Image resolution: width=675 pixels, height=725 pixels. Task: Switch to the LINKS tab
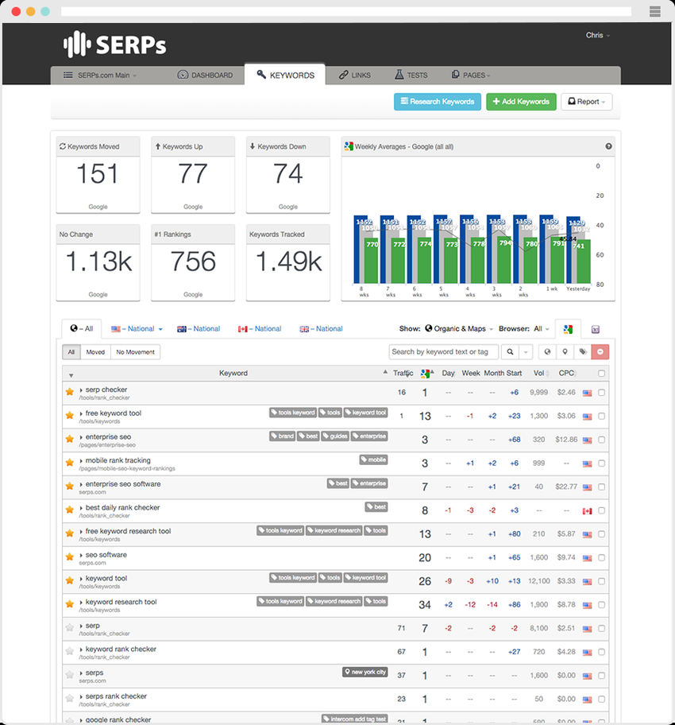click(355, 76)
